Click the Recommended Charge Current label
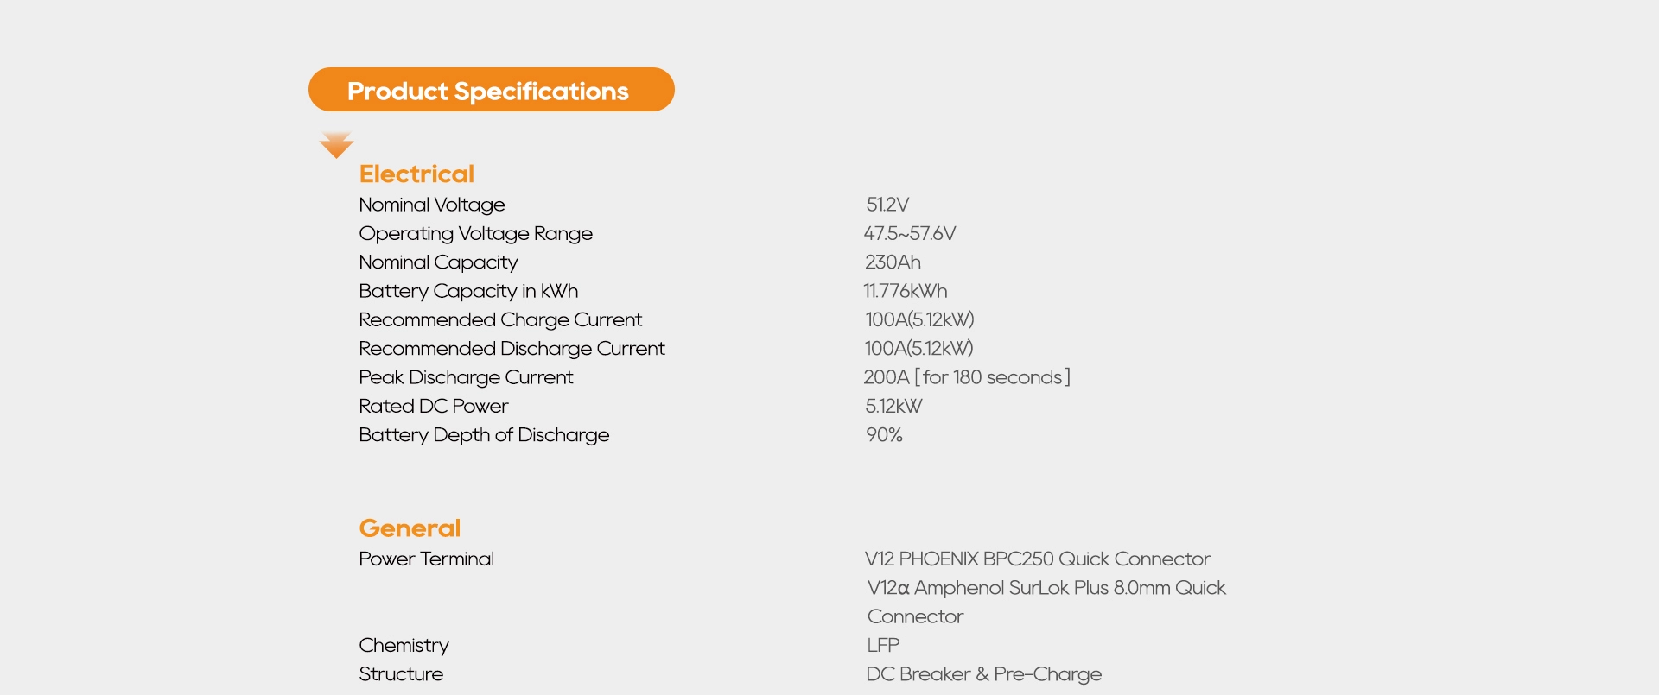The image size is (1659, 695). pyautogui.click(x=500, y=320)
